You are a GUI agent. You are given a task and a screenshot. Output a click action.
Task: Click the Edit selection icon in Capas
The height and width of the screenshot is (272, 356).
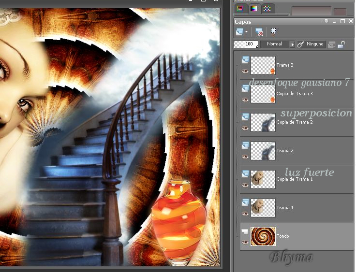point(273,31)
